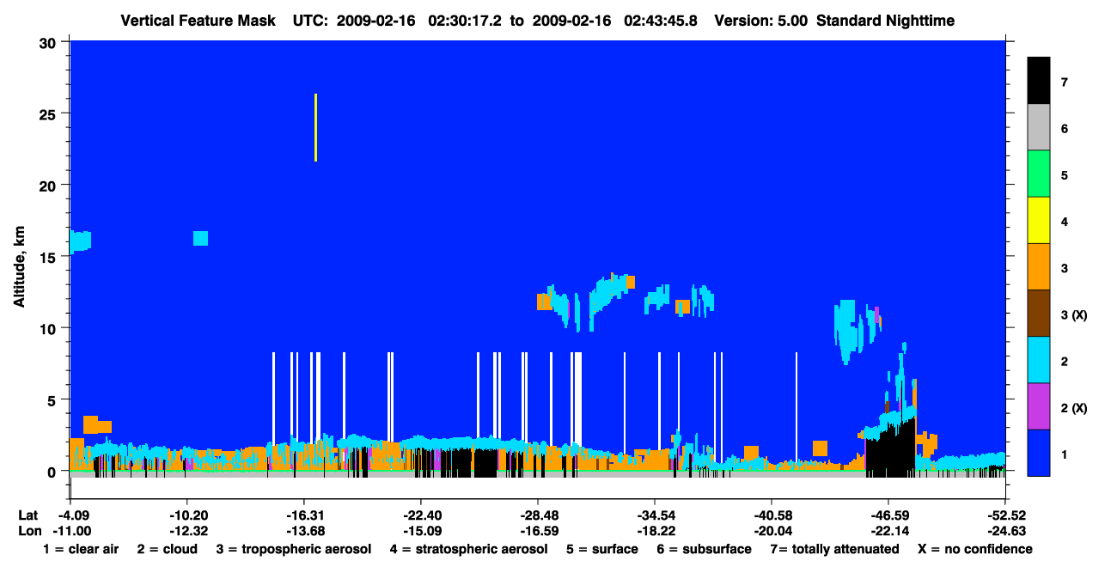The image size is (1117, 573).
Task: Click the longitude value '-13.68'
Action: click(x=303, y=531)
